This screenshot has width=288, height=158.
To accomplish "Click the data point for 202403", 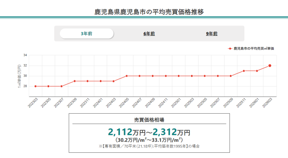I will (x=114, y=81).
